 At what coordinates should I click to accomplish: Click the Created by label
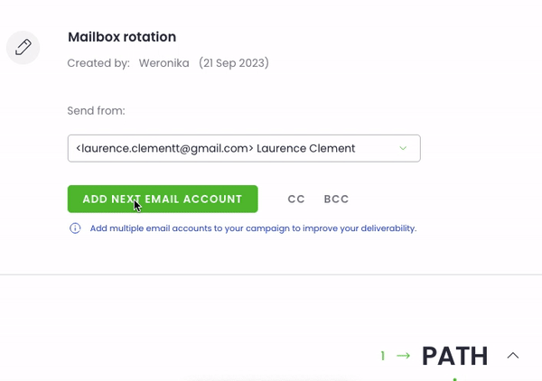coord(98,63)
